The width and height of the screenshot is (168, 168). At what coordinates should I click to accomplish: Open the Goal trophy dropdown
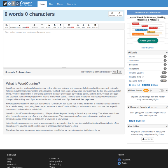pos(60,26)
